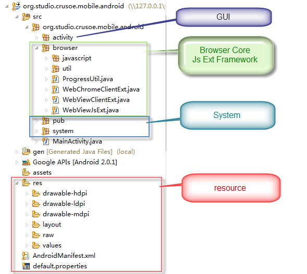Click the WebViewClientExt.java file icon

(x=55, y=100)
